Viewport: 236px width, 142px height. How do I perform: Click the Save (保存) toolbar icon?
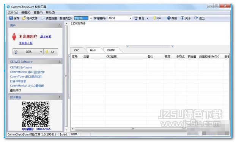pos(11,18)
